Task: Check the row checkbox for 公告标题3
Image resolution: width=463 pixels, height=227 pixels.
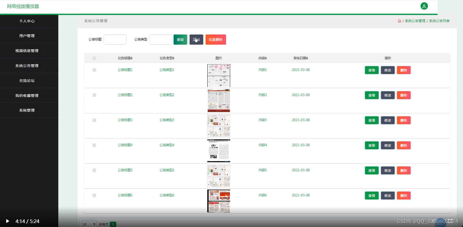Action: (x=94, y=120)
